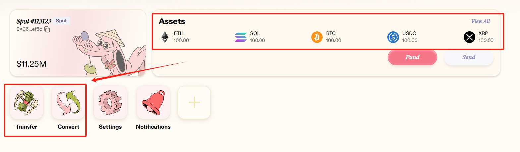Click the Convert label text

pyautogui.click(x=68, y=127)
